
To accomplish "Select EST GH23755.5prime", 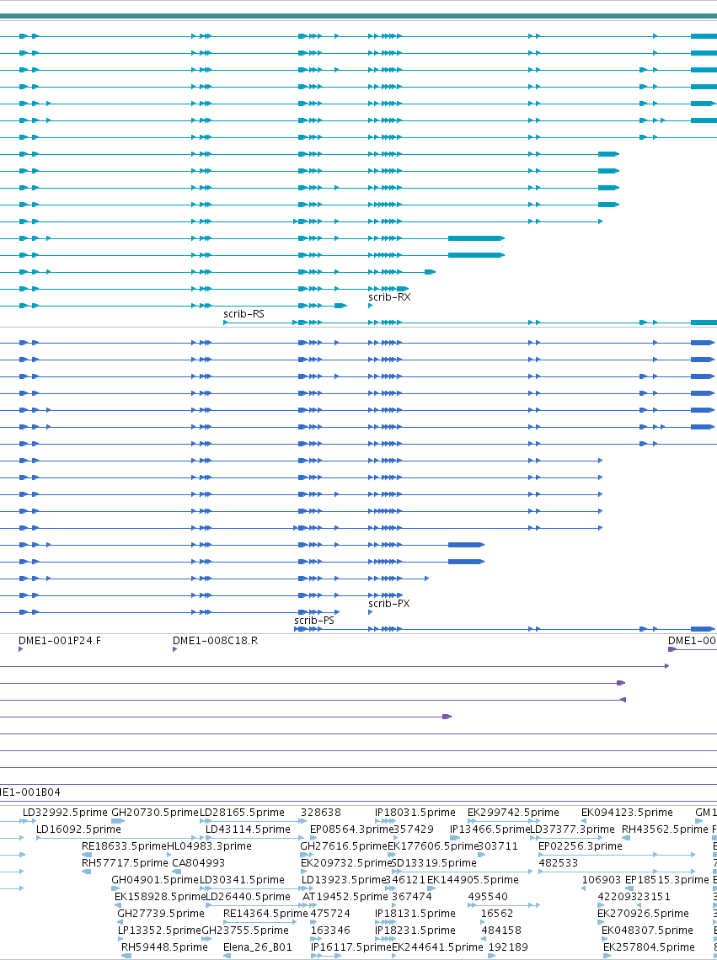I will point(245,930).
